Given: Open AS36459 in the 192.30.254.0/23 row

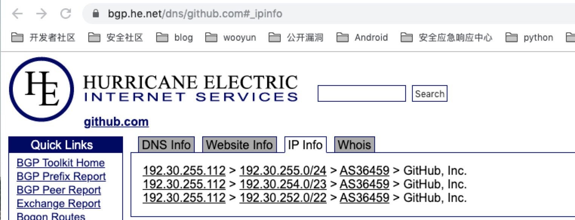Looking at the screenshot, I should point(364,184).
